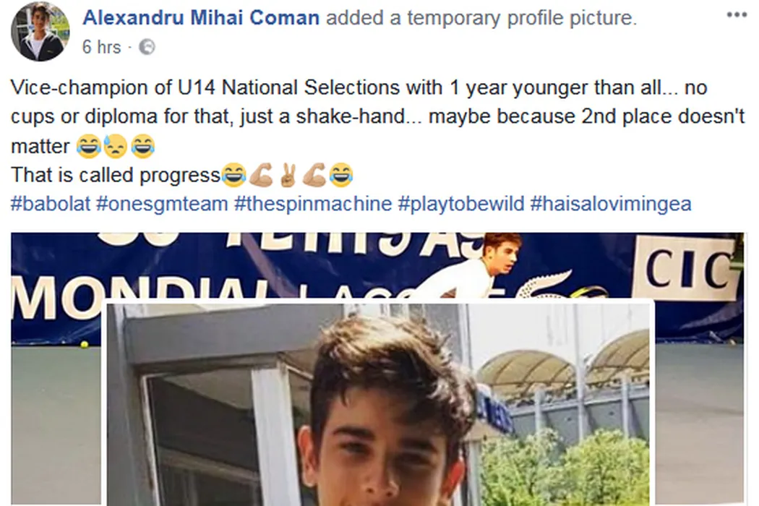Screen dimensions: 759x506
Task: Click the second flexed bicep emoji
Action: pyautogui.click(x=314, y=176)
